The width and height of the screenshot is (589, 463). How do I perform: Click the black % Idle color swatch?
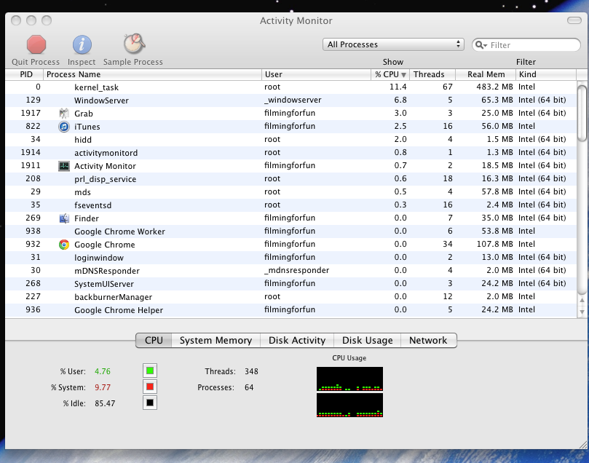pos(150,403)
